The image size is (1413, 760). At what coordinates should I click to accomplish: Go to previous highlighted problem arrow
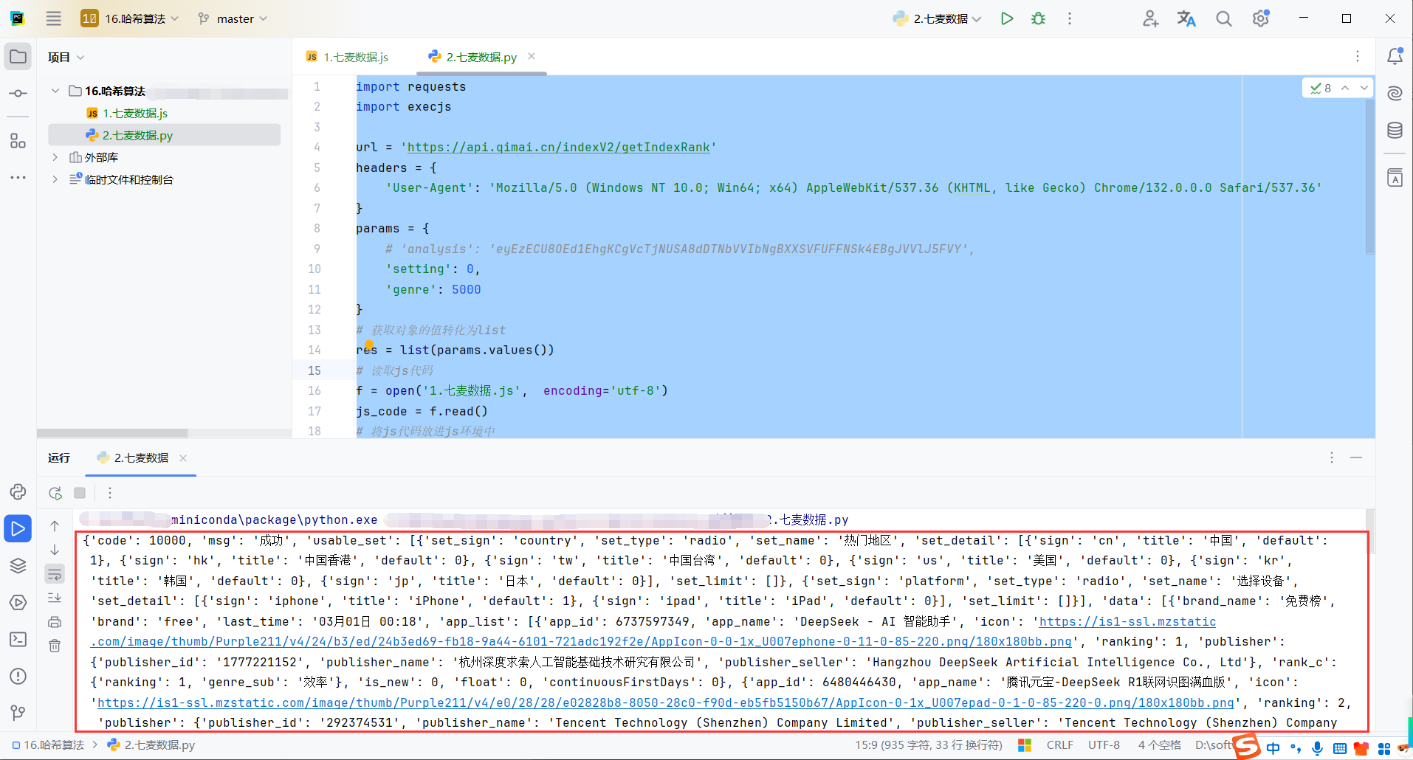[1345, 88]
